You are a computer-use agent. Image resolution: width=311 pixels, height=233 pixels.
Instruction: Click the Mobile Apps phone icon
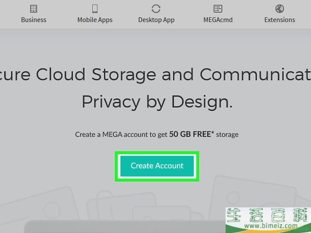click(95, 9)
